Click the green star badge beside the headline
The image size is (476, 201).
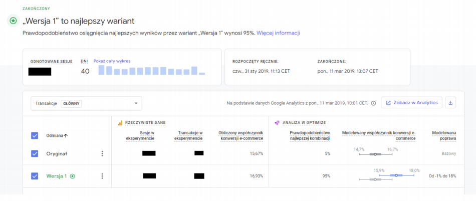point(13,21)
